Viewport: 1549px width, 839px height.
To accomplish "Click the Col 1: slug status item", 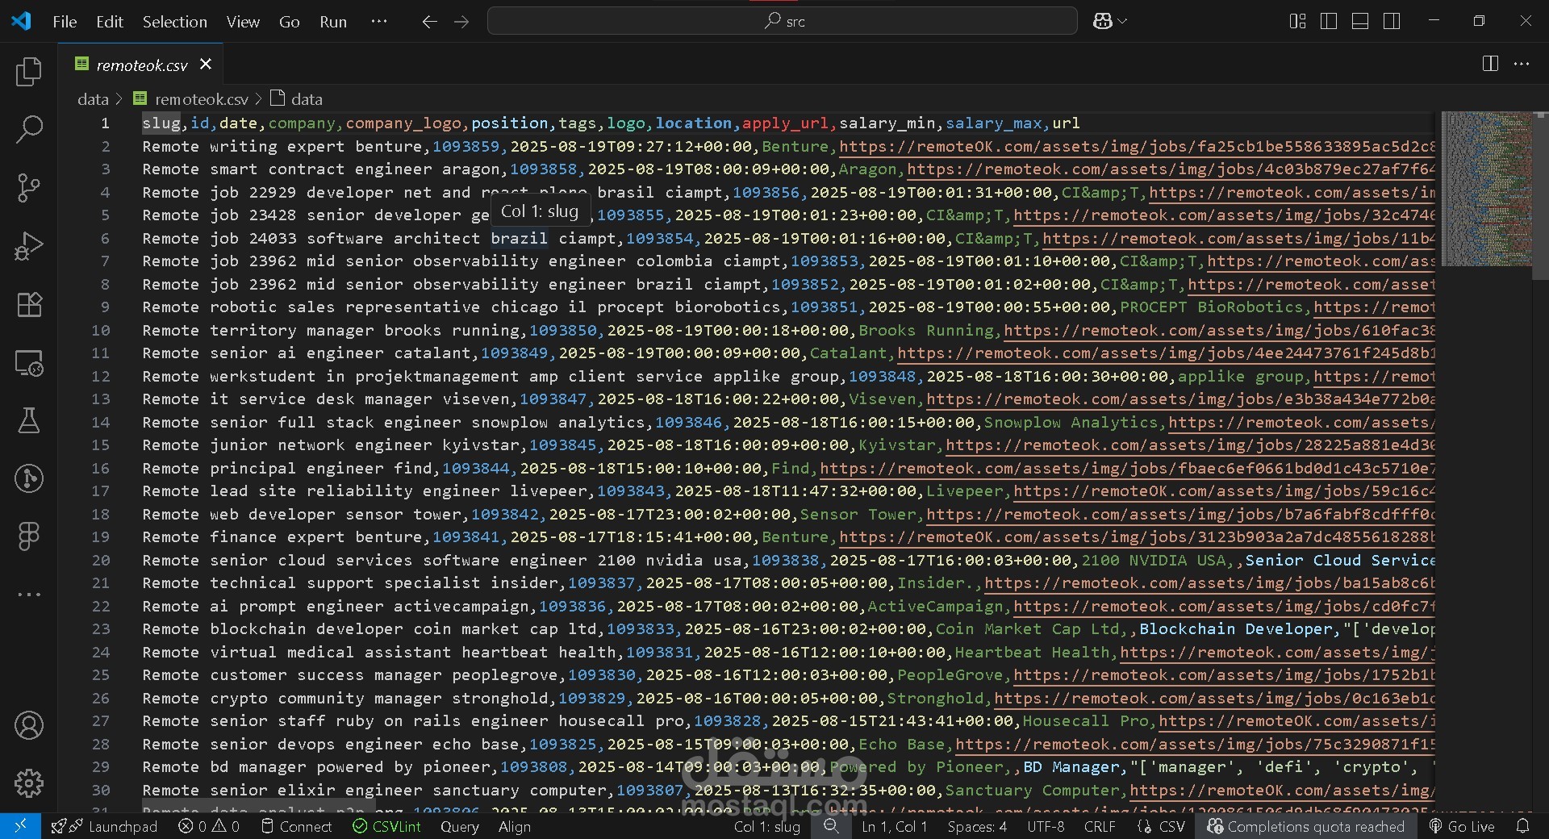I will pos(766,826).
